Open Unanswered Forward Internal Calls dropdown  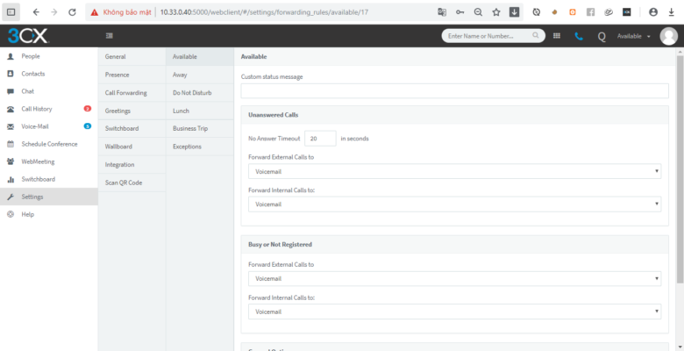[453, 204]
